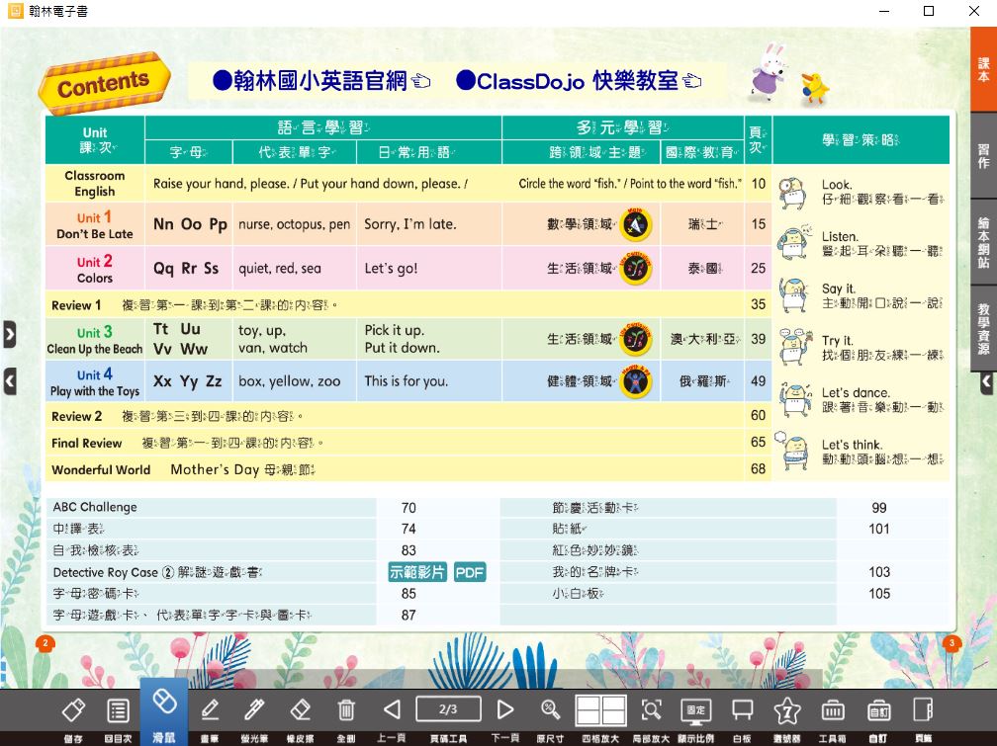Toggle the 固定 display ratio setting
Image resolution: width=997 pixels, height=746 pixels.
[696, 709]
